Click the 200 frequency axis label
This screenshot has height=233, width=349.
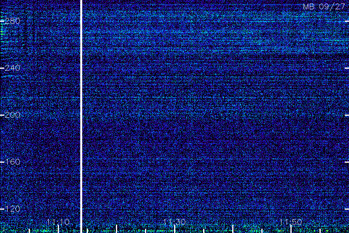(12, 115)
